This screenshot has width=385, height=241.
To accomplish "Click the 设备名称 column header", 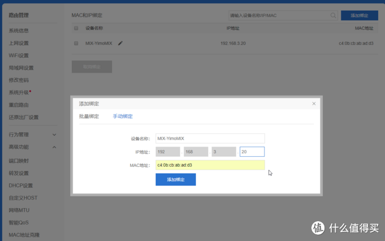I will tap(95, 28).
